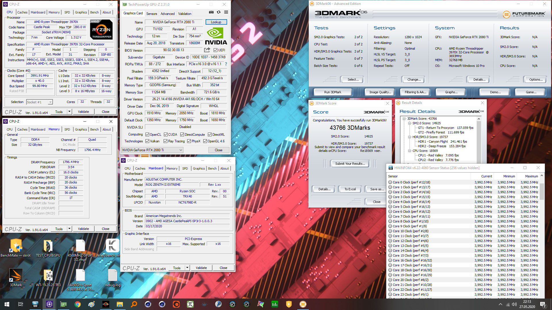Collapse the SM2.0 Score tree node
The width and height of the screenshot is (552, 310).
pyautogui.click(x=410, y=123)
